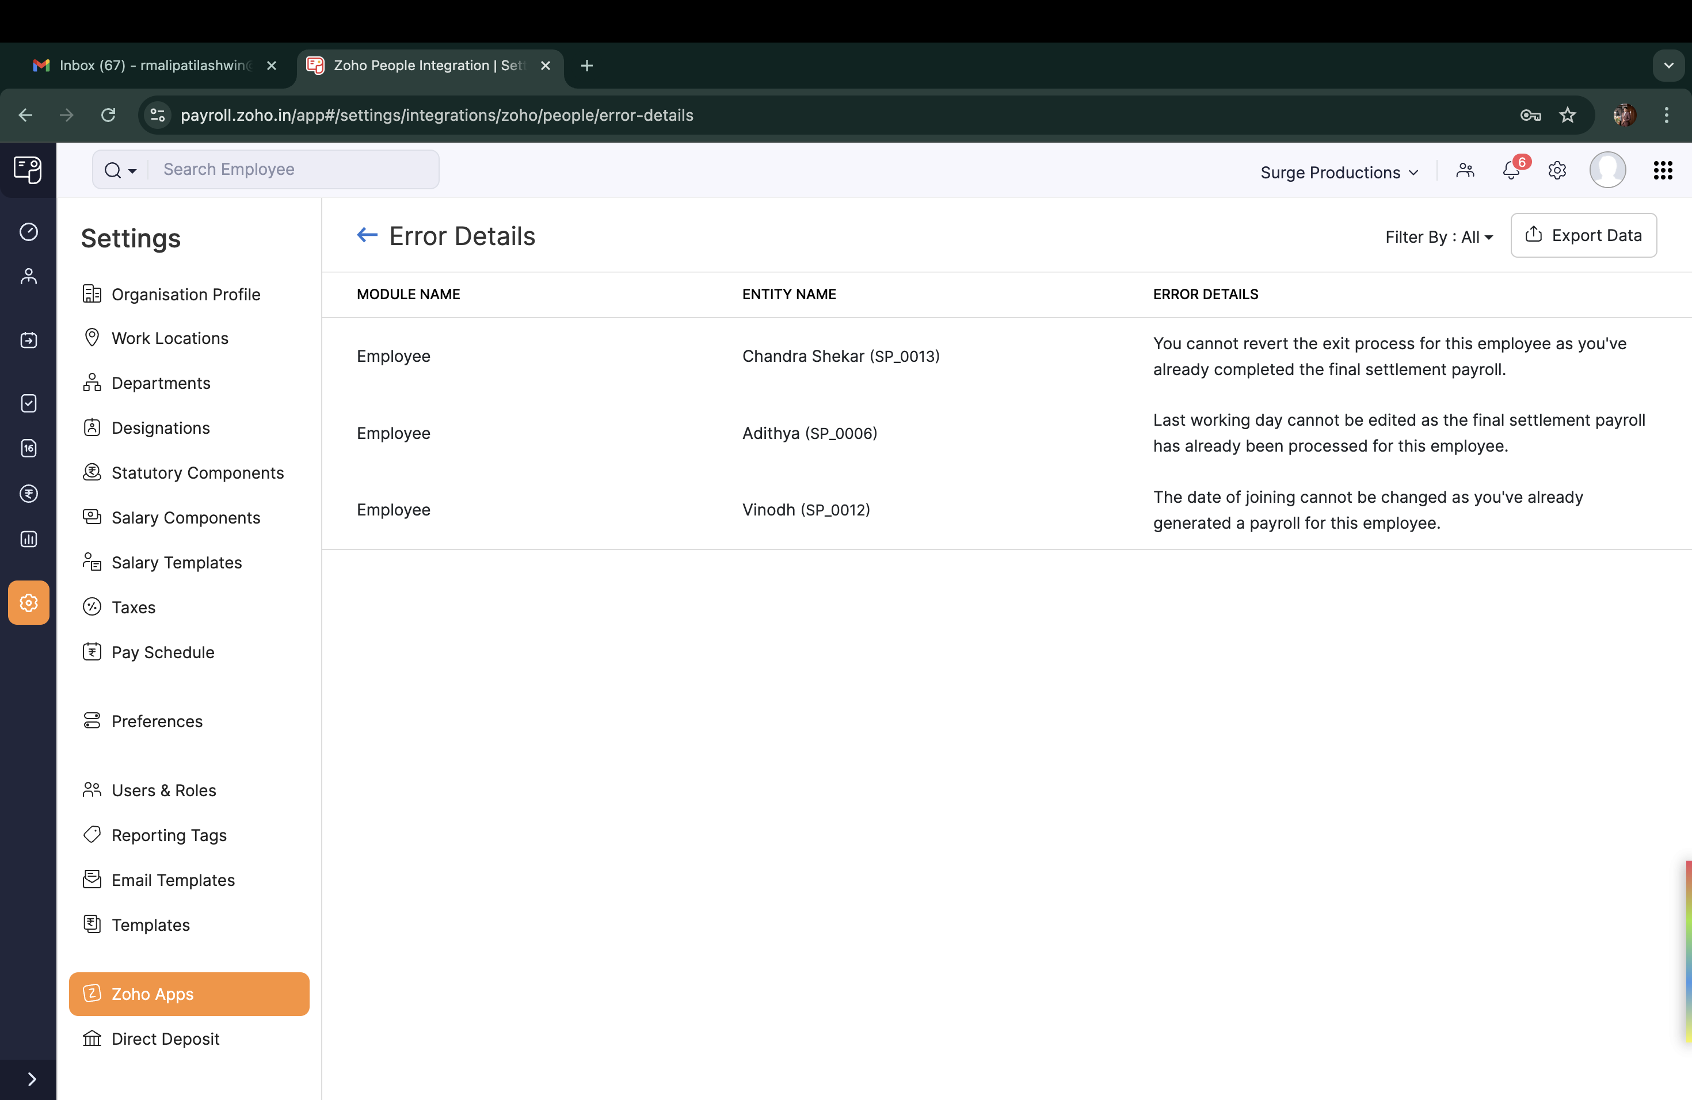Expand the collapsed left navigation rail
The height and width of the screenshot is (1100, 1692).
point(31,1079)
